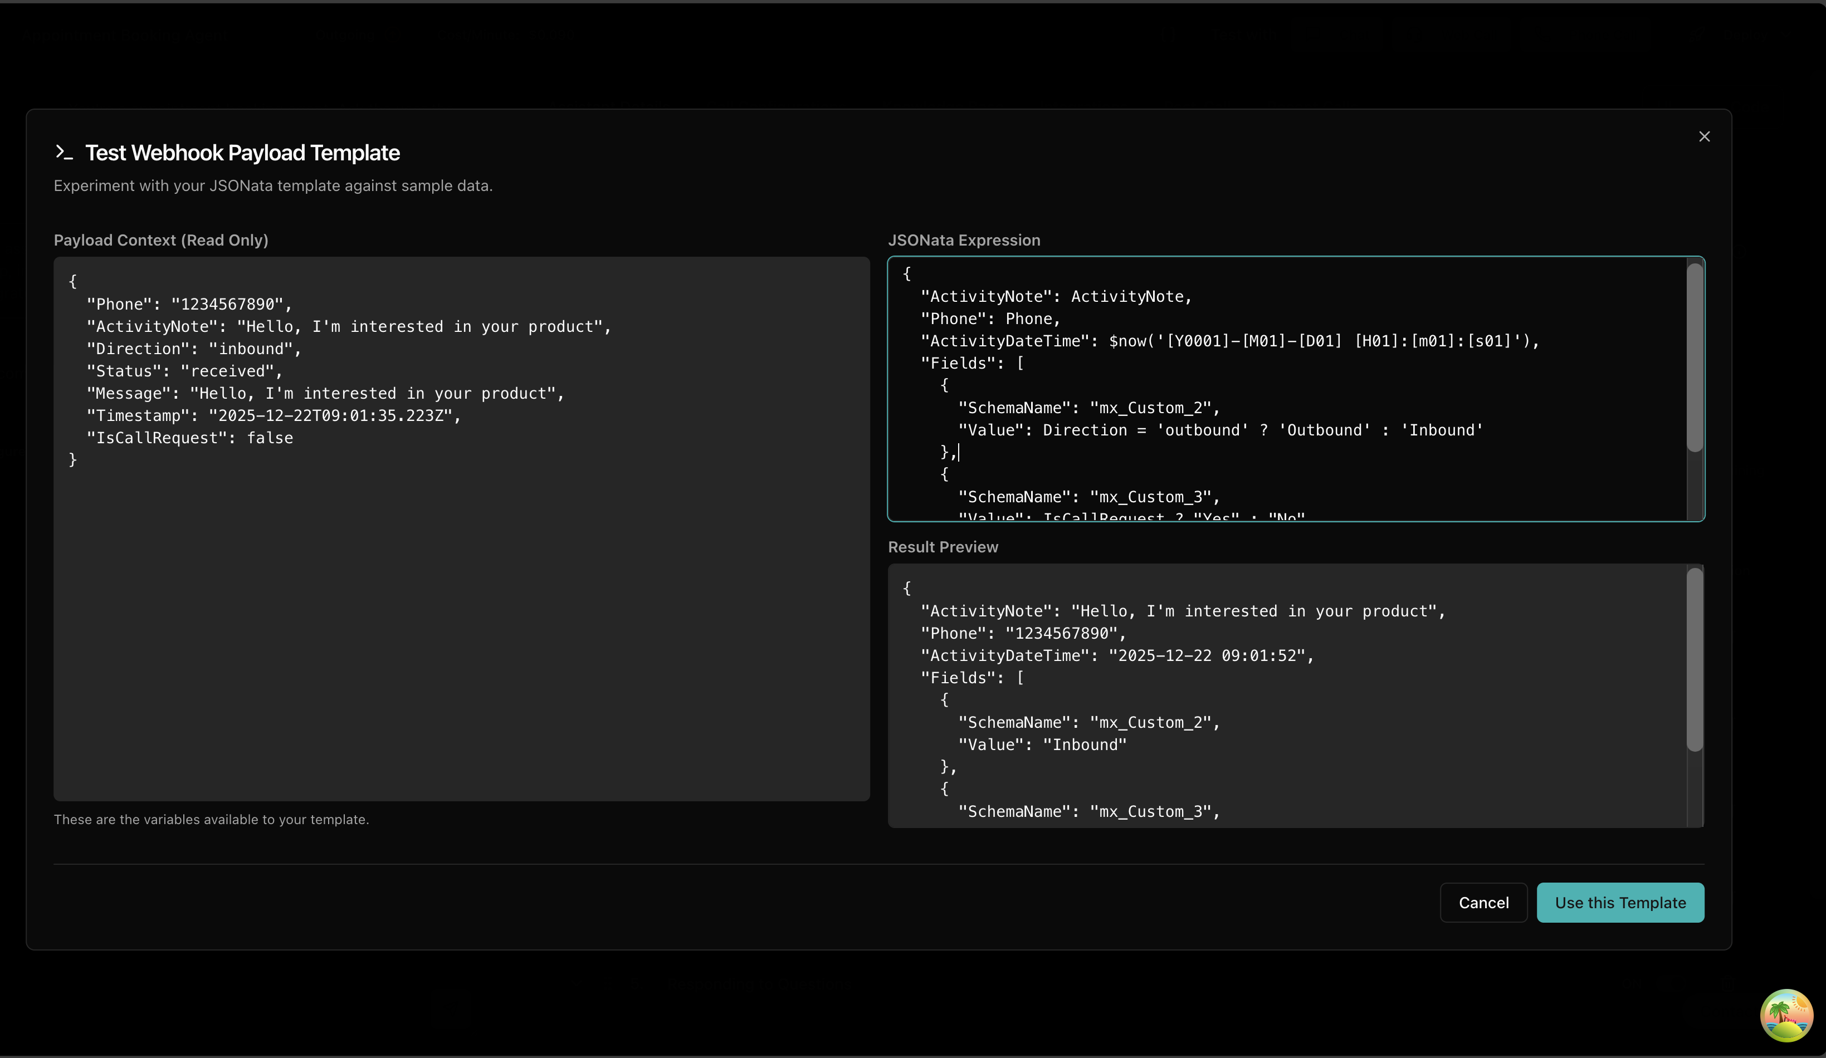Click the JSONata Expression label
Screen dimensions: 1826x1058
pyautogui.click(x=964, y=241)
